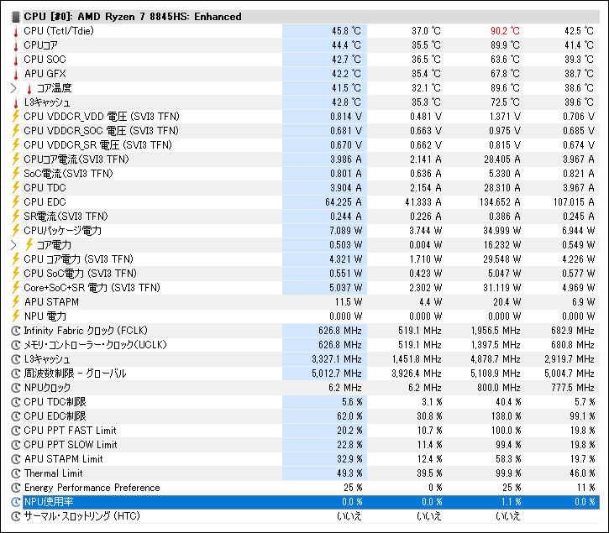Click thermometer icon beside CPU (Tctl/Tdie)
609x533 pixels.
tap(16, 31)
